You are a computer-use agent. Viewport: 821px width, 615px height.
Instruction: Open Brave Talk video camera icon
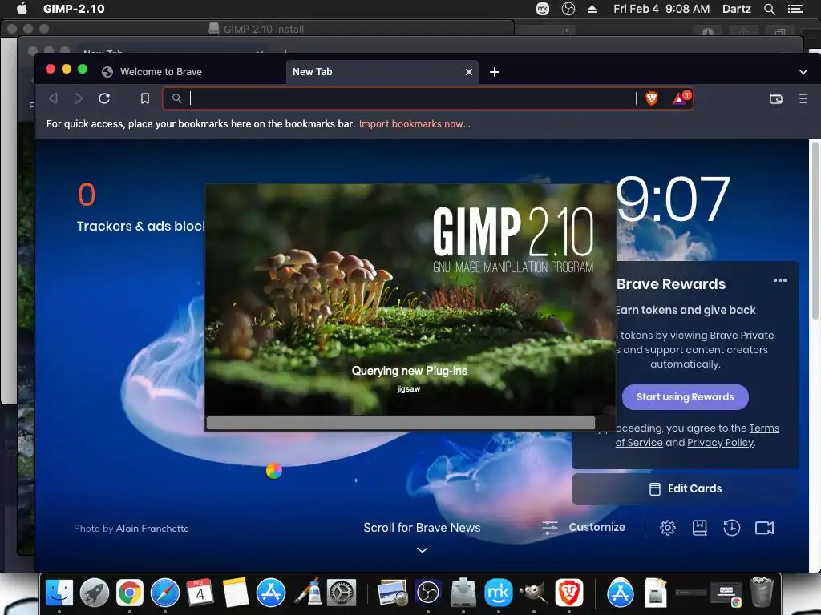[x=764, y=528]
